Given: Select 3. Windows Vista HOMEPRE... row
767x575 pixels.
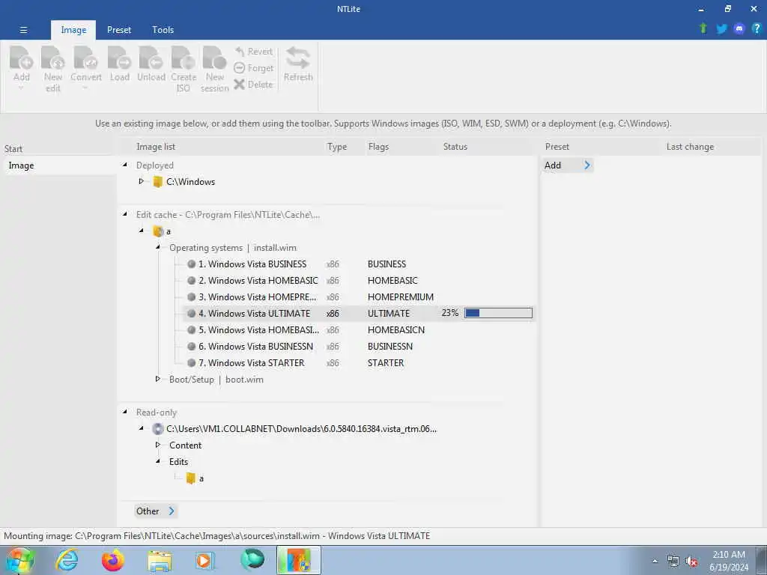Looking at the screenshot, I should (x=359, y=296).
